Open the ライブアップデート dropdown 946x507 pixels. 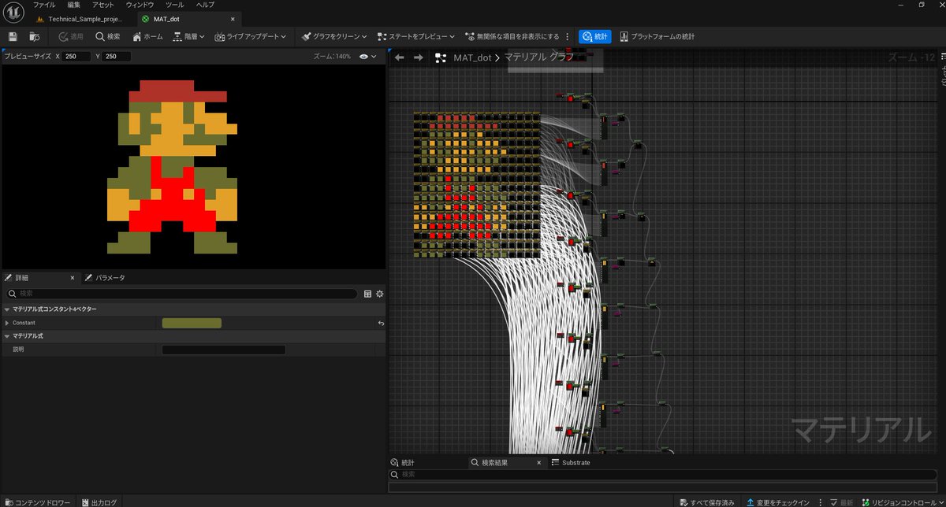click(x=251, y=36)
